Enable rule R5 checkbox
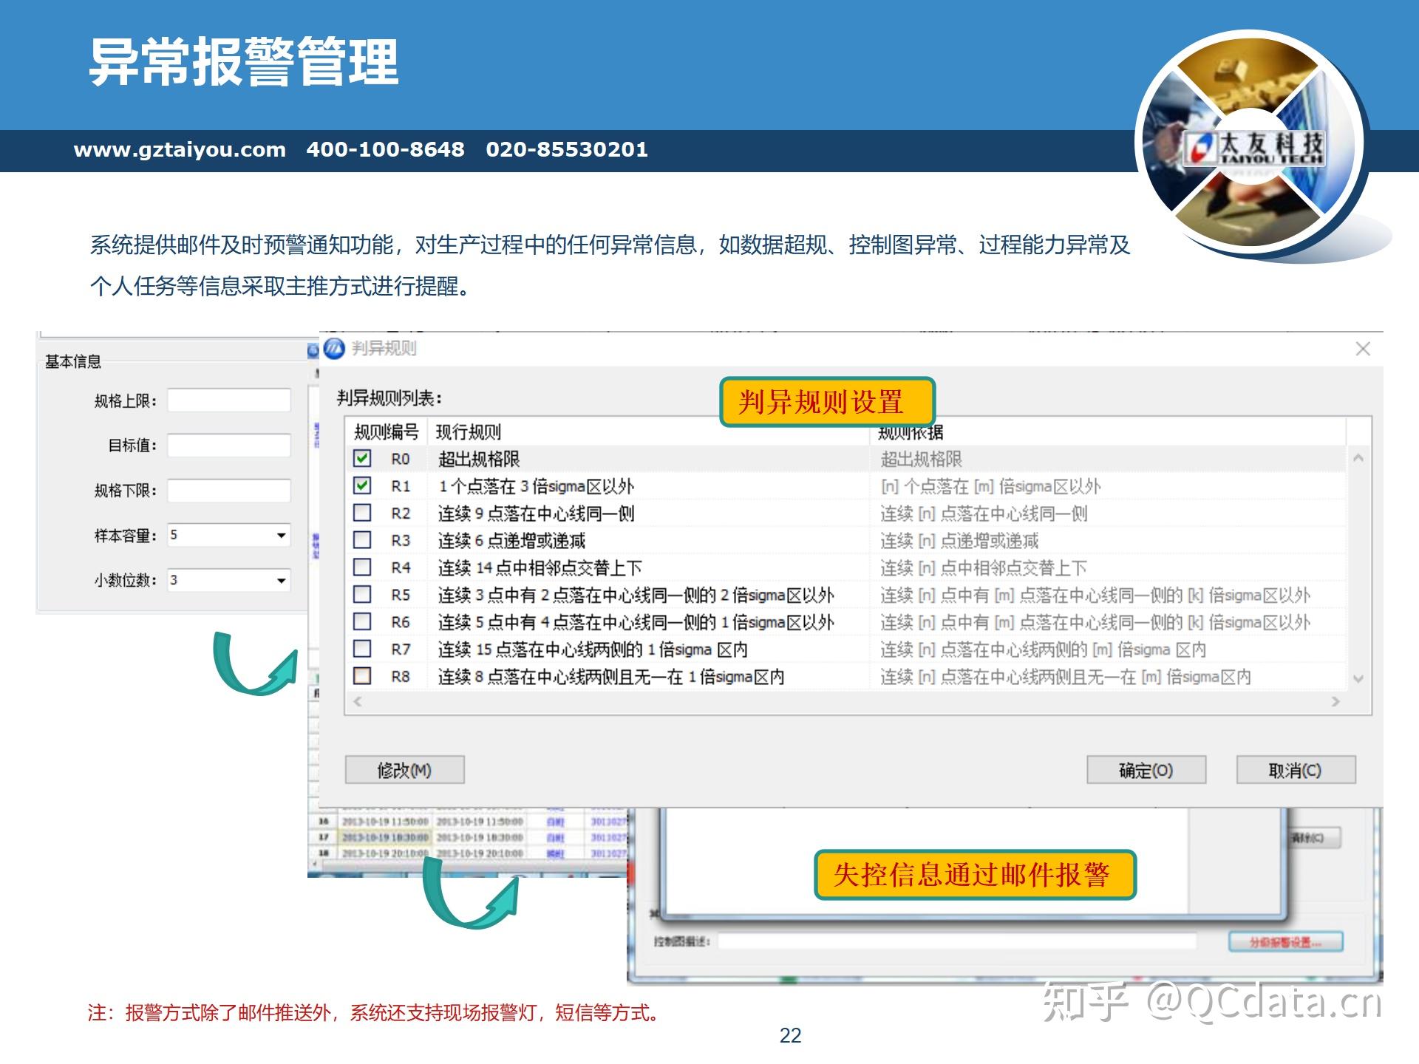 362,596
